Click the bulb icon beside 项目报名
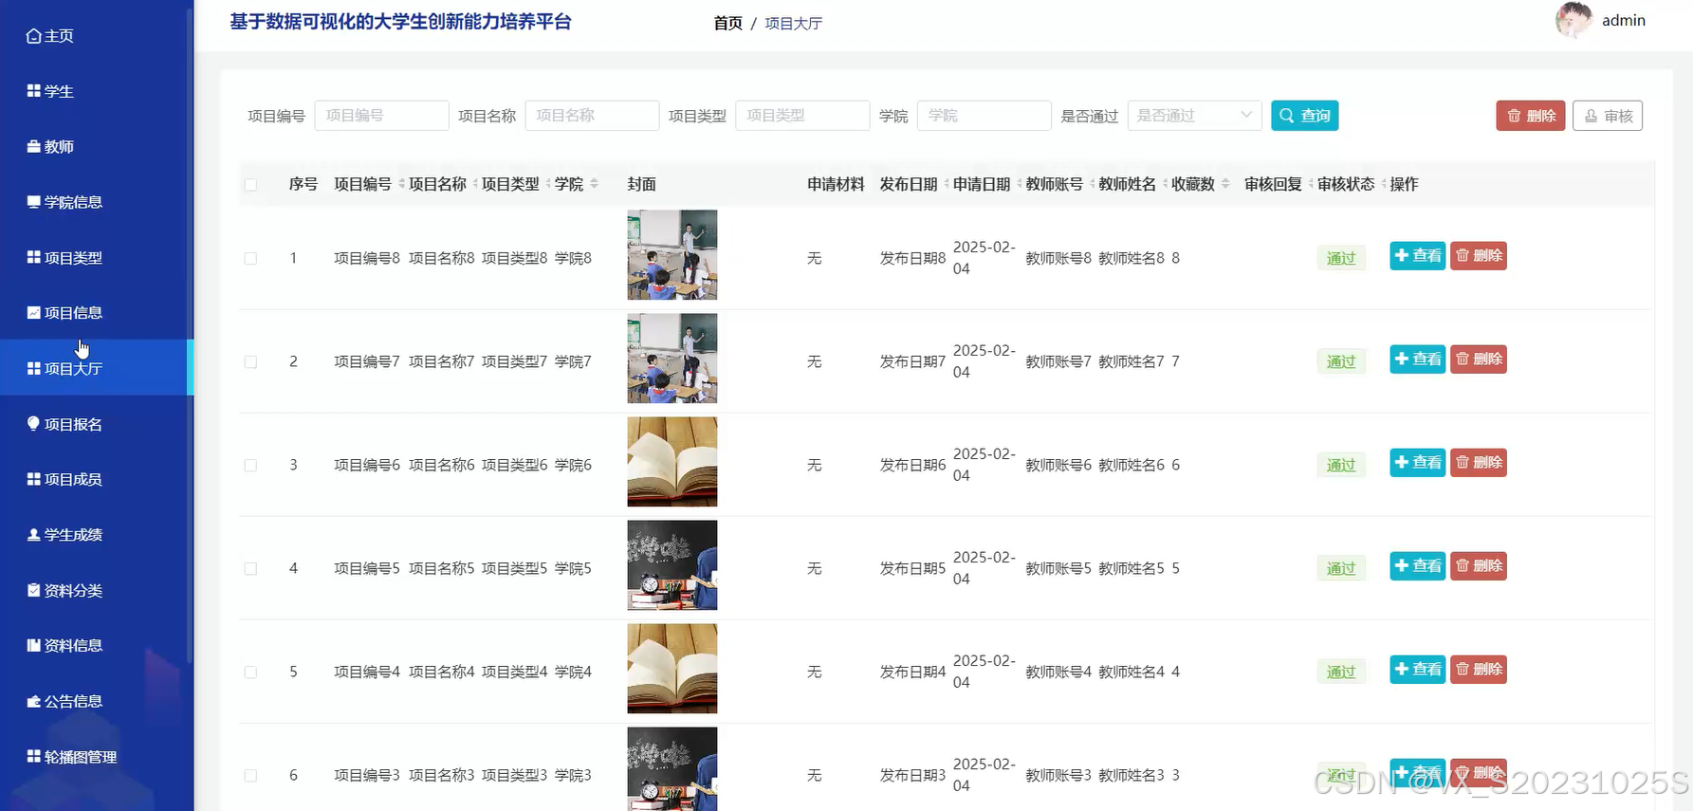The height and width of the screenshot is (811, 1693). click(x=34, y=424)
